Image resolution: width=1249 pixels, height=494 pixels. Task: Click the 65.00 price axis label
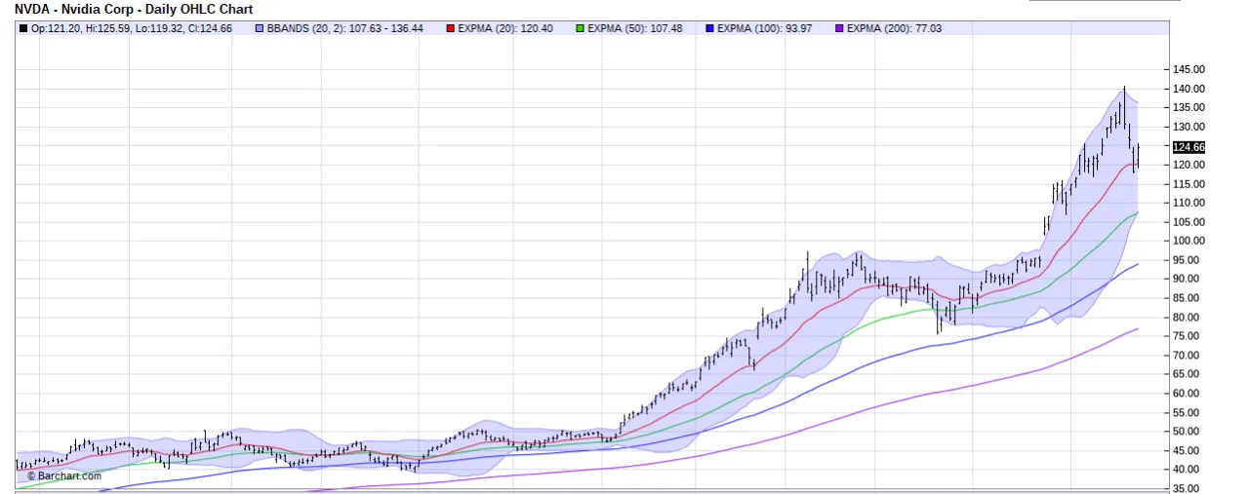(1189, 374)
